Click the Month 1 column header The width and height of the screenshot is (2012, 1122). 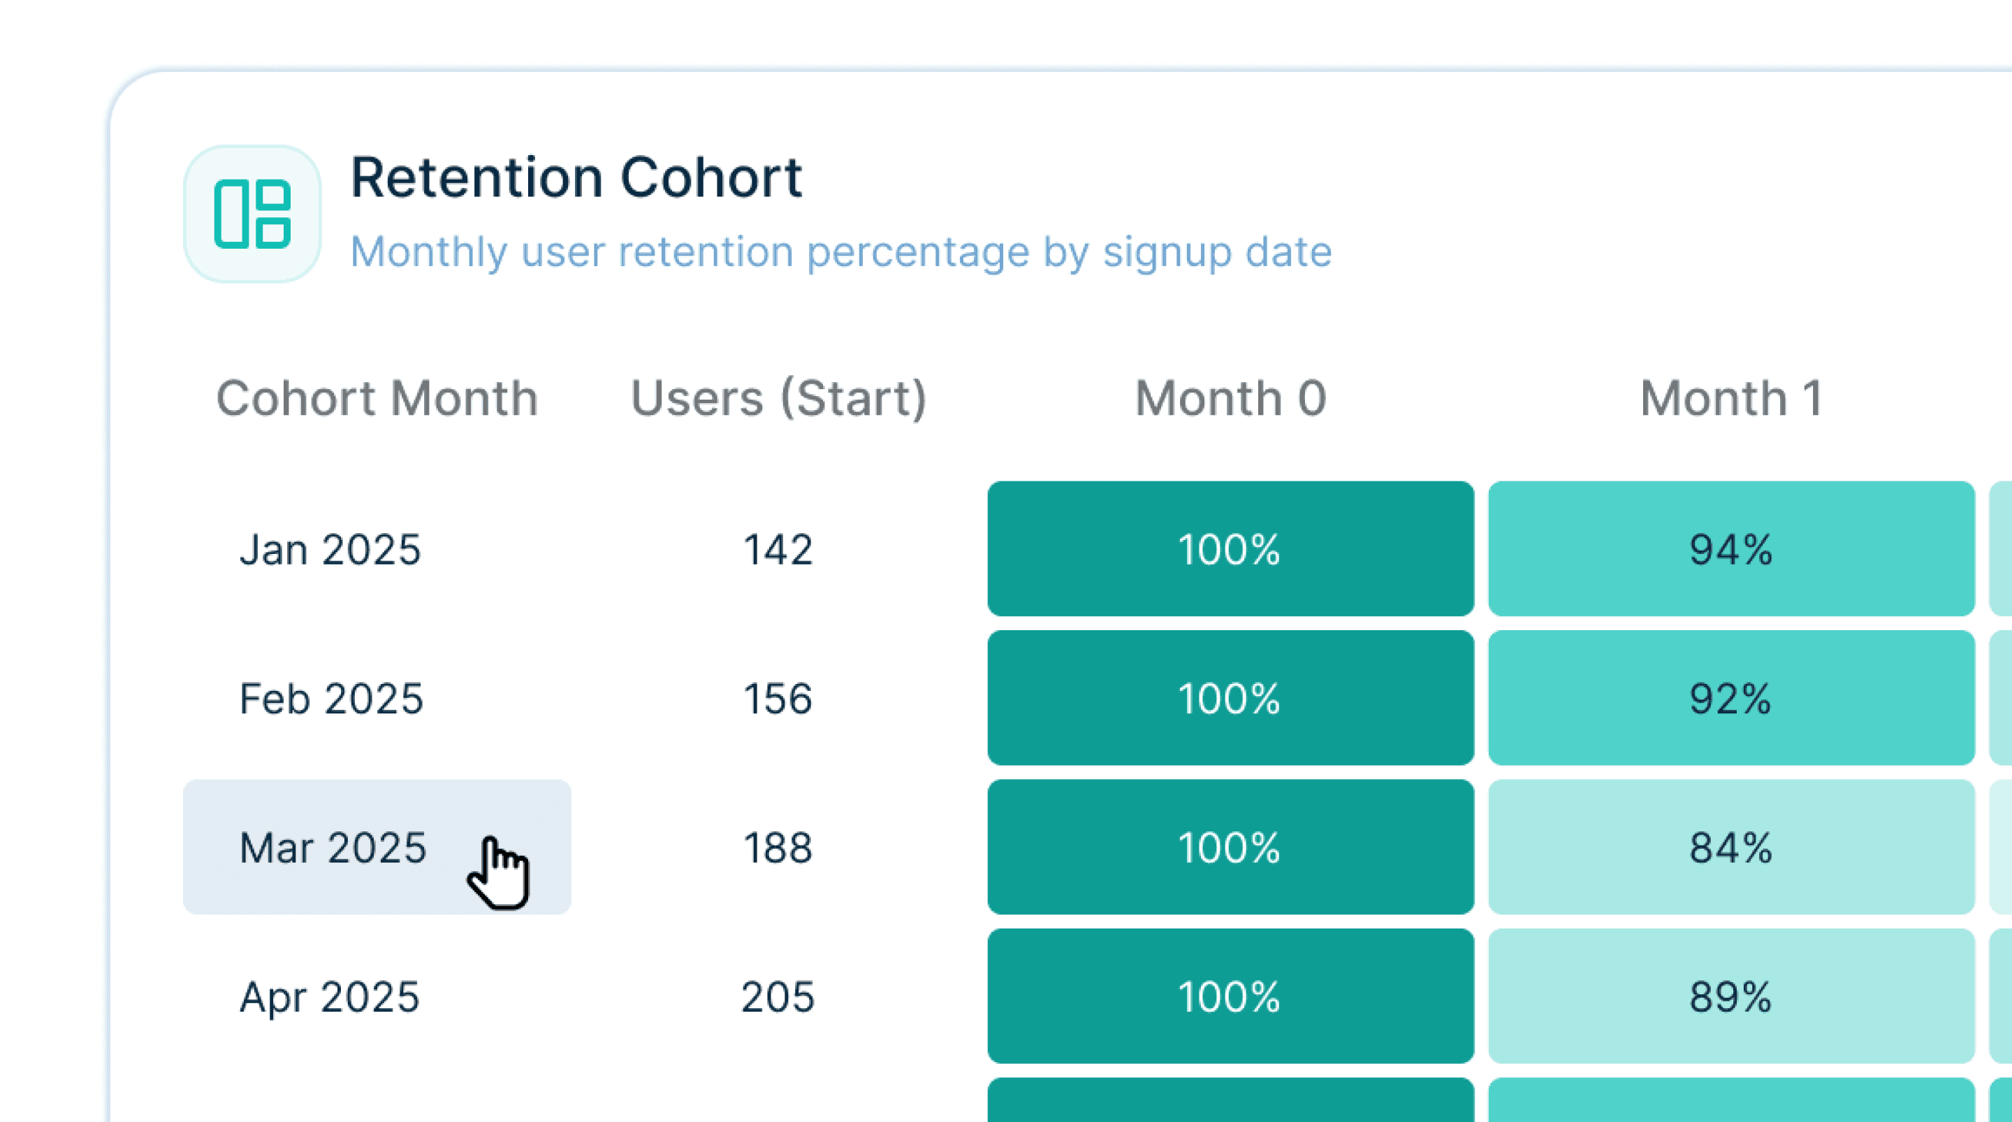1731,398
